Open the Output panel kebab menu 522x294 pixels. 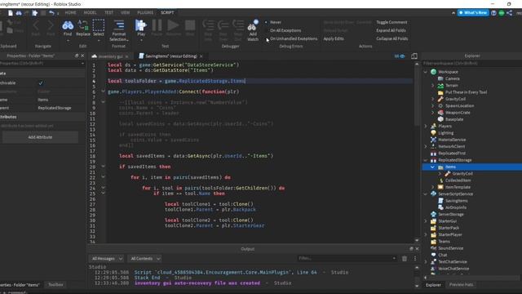pyautogui.click(x=415, y=258)
